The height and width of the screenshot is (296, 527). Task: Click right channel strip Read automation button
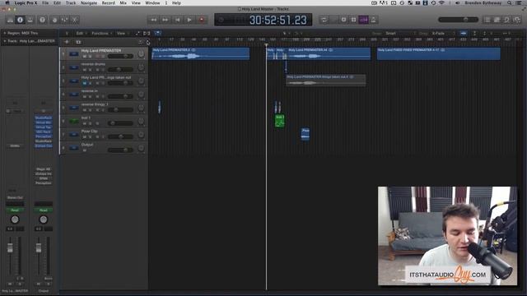[44, 210]
